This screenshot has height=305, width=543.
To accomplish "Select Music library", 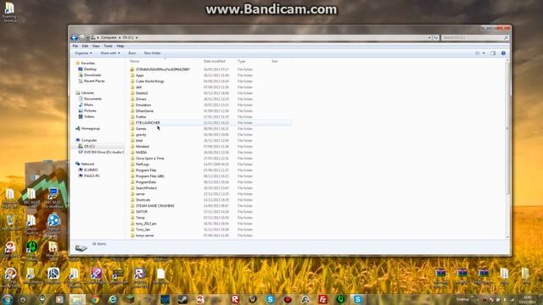I will [x=88, y=105].
